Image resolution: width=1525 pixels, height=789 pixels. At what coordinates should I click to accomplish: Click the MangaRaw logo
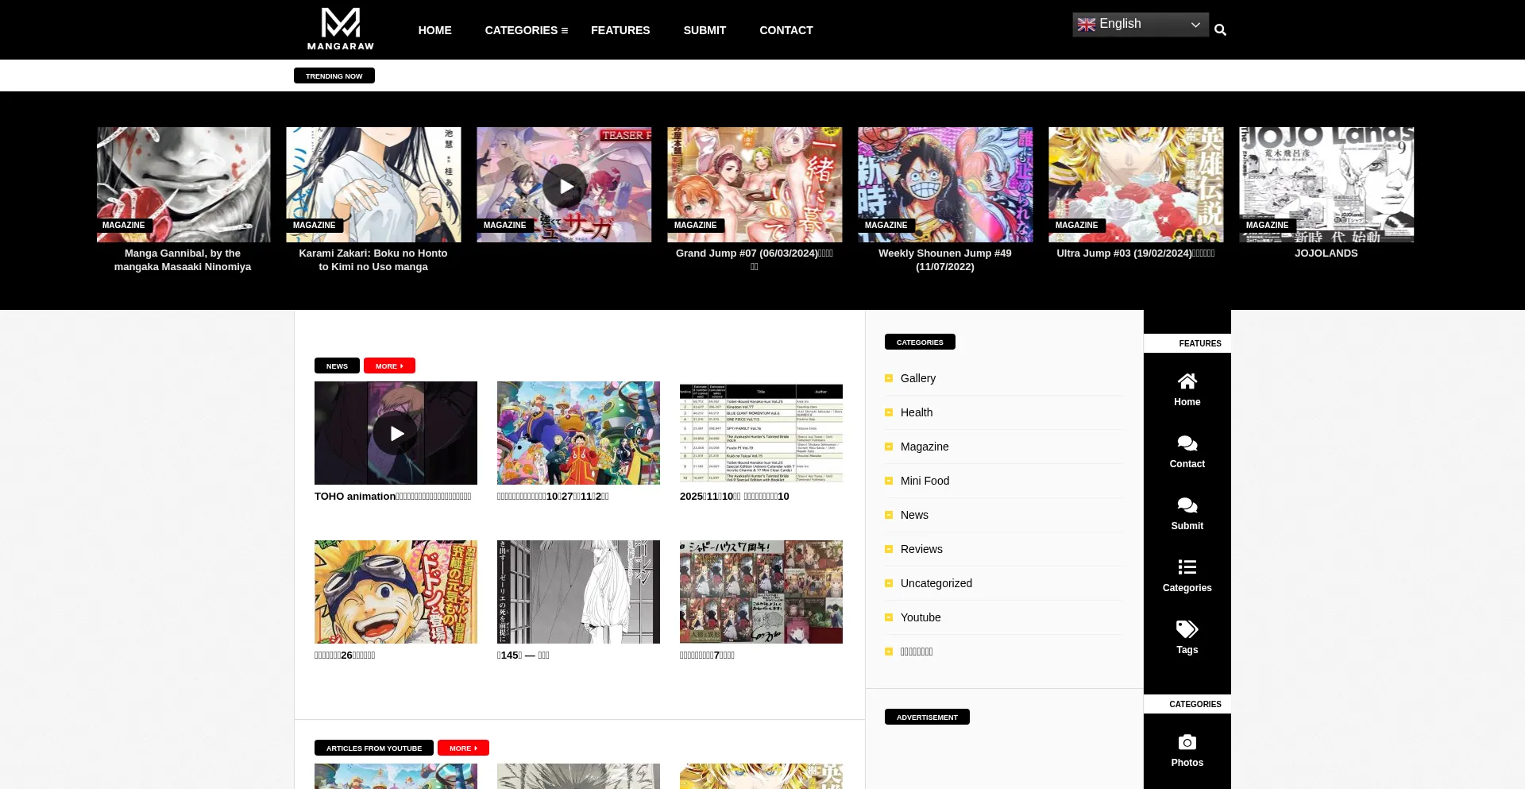pos(341,29)
